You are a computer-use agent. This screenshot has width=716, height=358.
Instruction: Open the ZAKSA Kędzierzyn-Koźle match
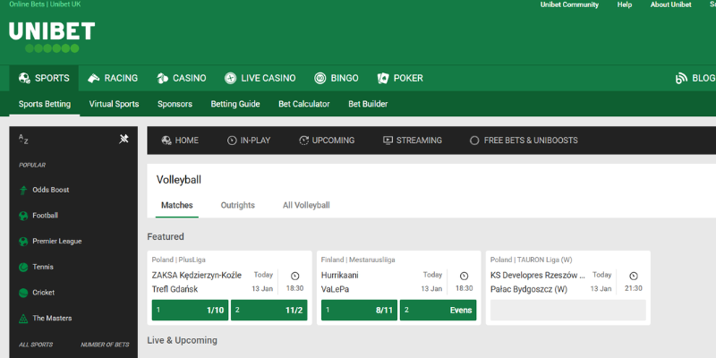point(197,275)
